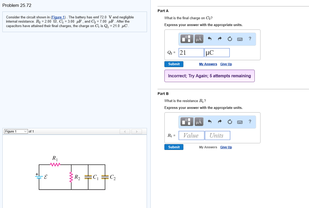This screenshot has width=309, height=208.
Task: Submit the Part A answer
Action: (x=174, y=64)
